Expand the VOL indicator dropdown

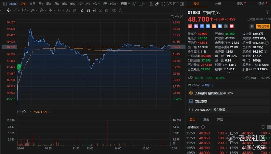click(31, 112)
